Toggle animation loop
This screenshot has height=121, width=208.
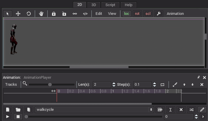pos(162,85)
